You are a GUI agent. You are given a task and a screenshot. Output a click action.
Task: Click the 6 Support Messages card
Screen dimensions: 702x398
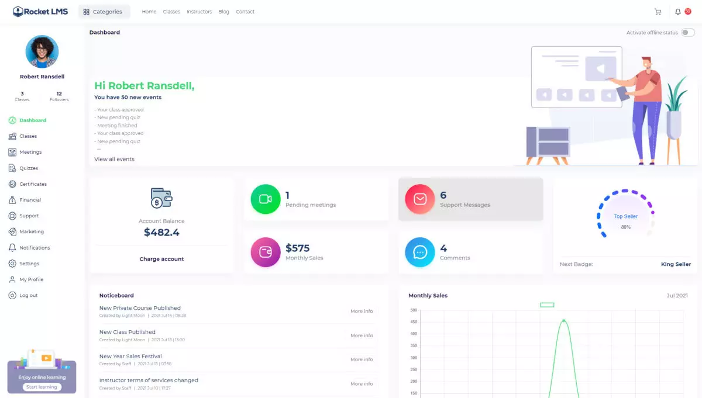point(471,199)
